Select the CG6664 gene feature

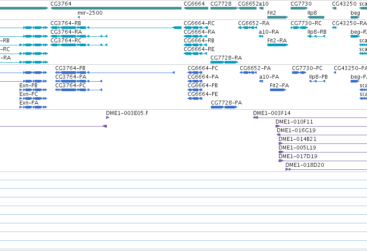[x=196, y=8]
